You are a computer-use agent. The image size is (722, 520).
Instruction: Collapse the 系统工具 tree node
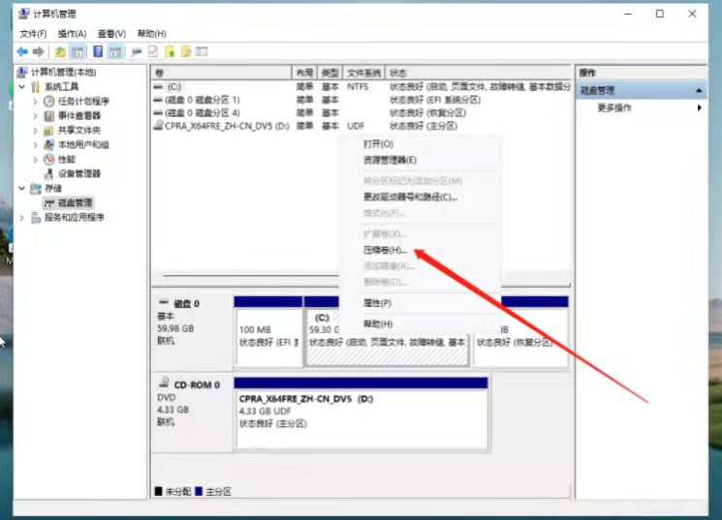[22, 86]
